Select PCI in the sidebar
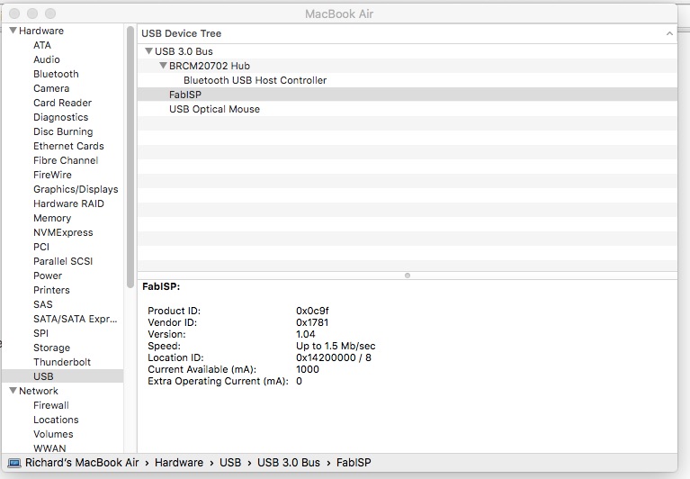Viewport: 690px width, 479px height. click(x=41, y=247)
